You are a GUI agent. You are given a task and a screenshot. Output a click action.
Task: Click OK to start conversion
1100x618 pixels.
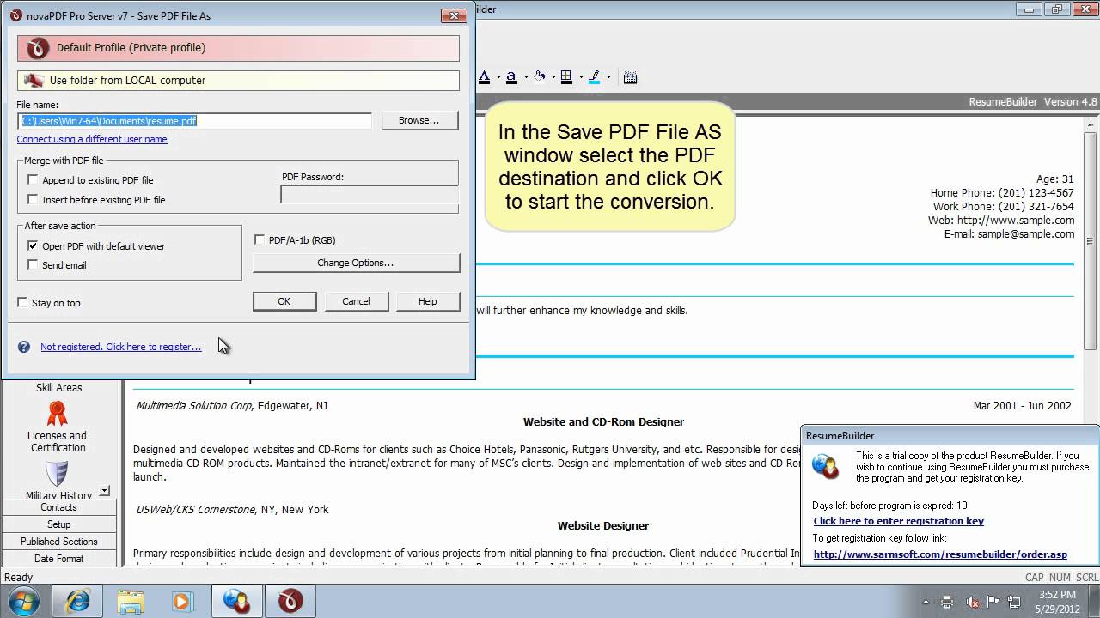click(284, 301)
